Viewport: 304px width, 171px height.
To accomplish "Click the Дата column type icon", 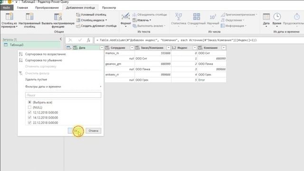I will (75, 47).
